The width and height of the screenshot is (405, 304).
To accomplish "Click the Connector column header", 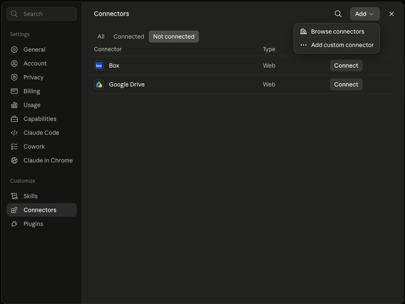I will [108, 49].
